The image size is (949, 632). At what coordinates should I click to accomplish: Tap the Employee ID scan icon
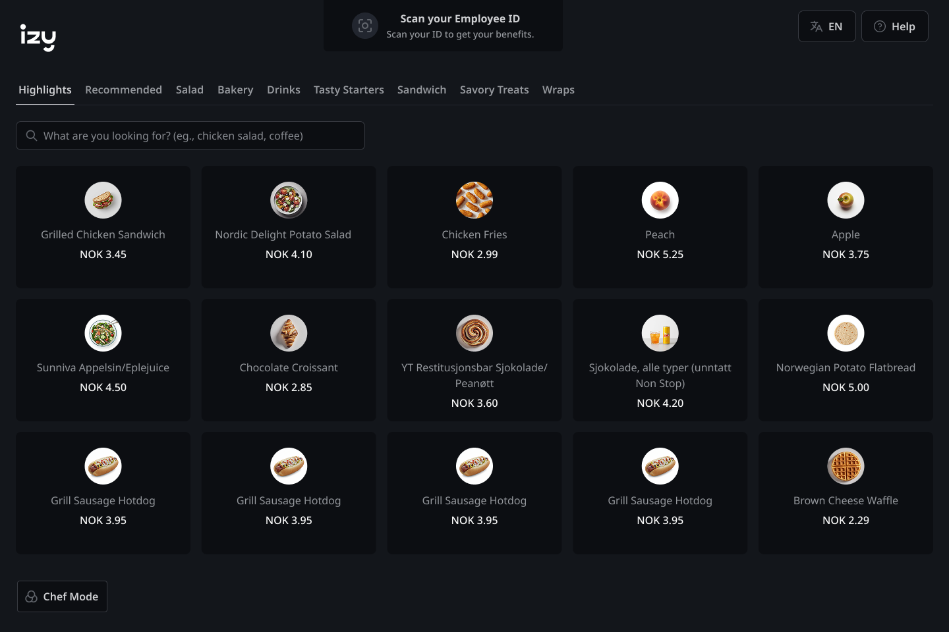click(364, 26)
